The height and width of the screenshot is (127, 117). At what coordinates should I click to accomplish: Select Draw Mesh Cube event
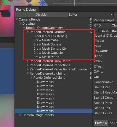click(x=46, y=40)
